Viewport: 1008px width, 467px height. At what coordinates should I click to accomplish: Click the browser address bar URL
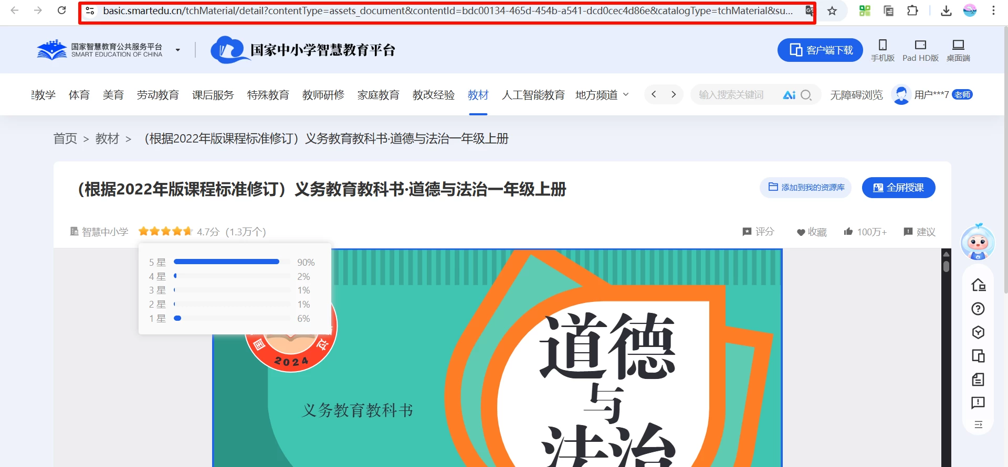(x=448, y=10)
